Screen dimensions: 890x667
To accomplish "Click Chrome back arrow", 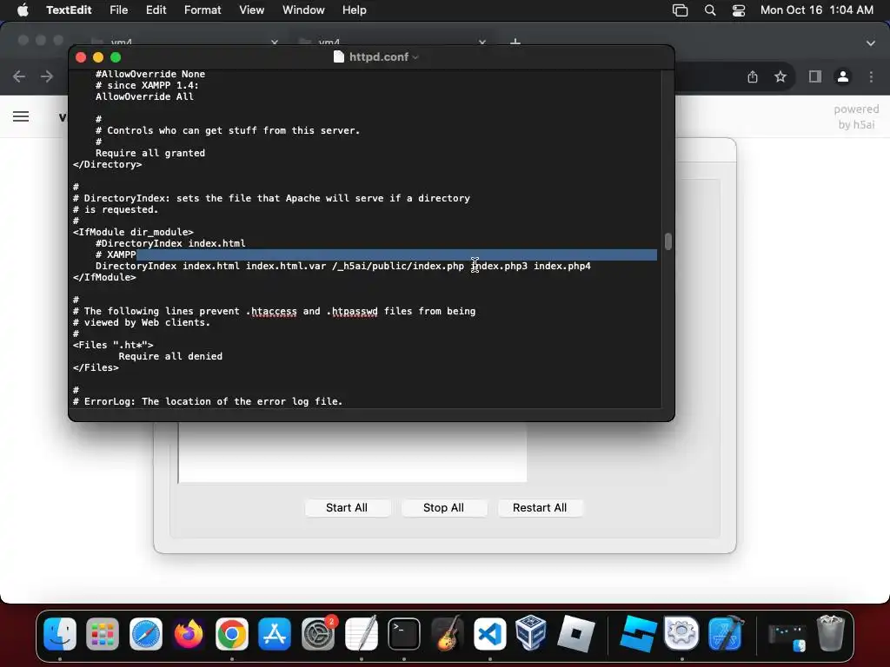I will [x=19, y=76].
